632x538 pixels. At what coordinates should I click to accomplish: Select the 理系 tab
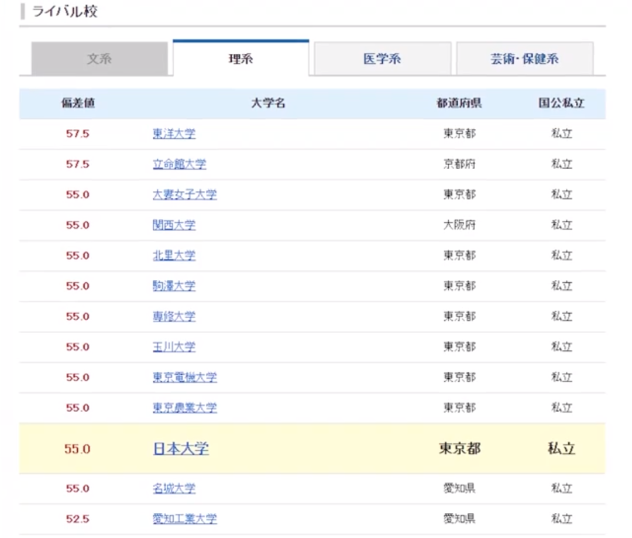pyautogui.click(x=241, y=59)
